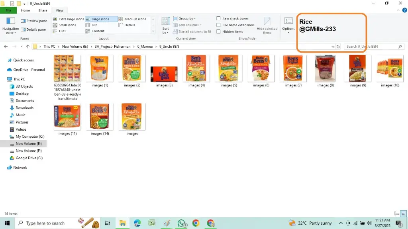Open the File tab

8,10
